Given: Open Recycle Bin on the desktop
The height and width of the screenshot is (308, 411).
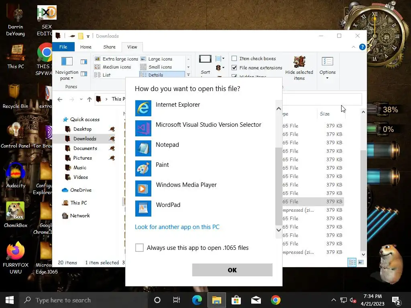Looking at the screenshot, I should coord(15,96).
